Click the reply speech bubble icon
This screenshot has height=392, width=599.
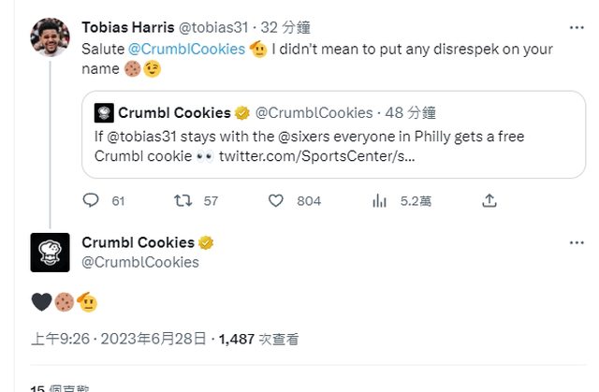pos(91,200)
